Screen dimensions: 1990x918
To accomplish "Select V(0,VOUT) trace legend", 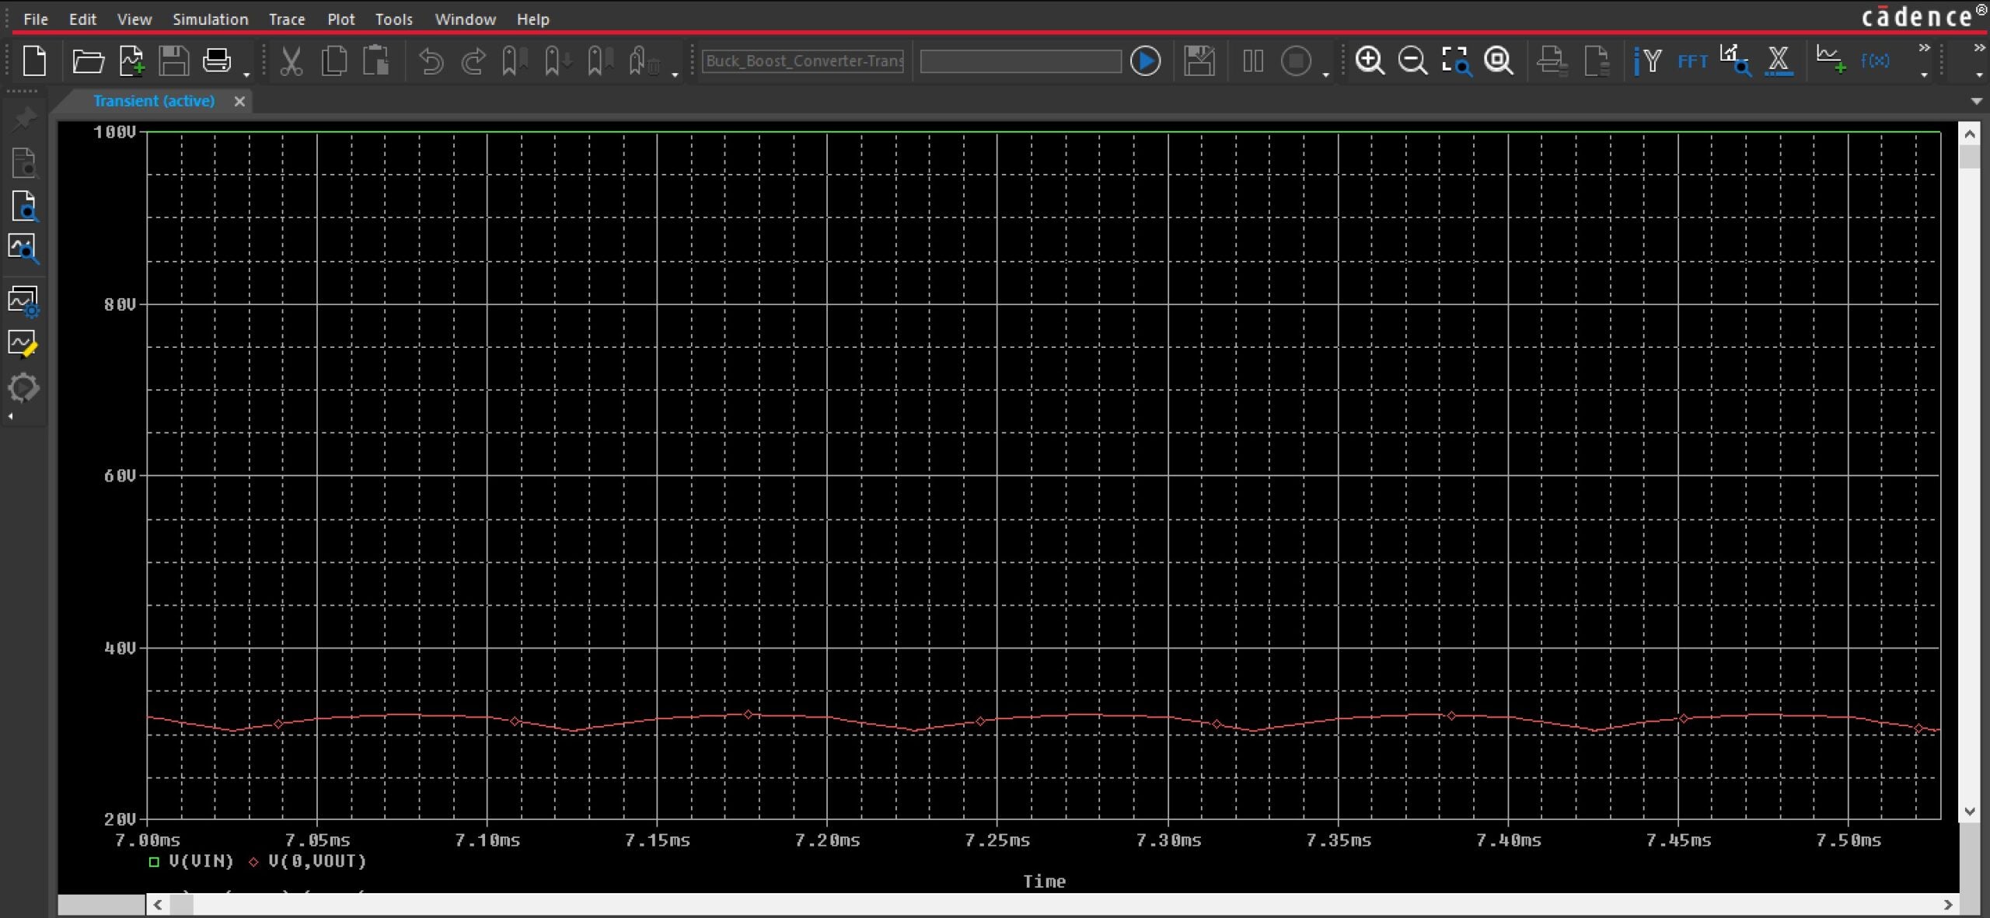I will [x=317, y=861].
